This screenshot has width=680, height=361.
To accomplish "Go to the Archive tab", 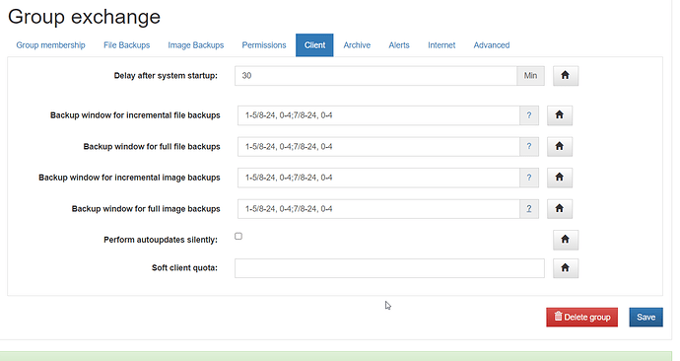I will [x=357, y=45].
